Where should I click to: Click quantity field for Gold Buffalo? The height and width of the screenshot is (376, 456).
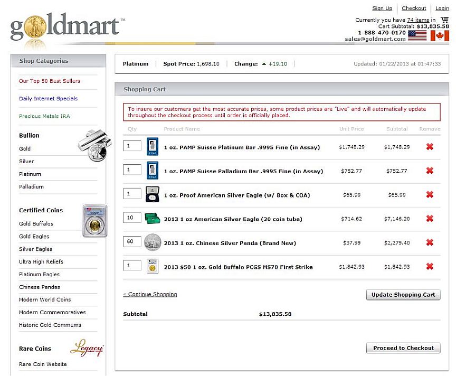pos(132,266)
